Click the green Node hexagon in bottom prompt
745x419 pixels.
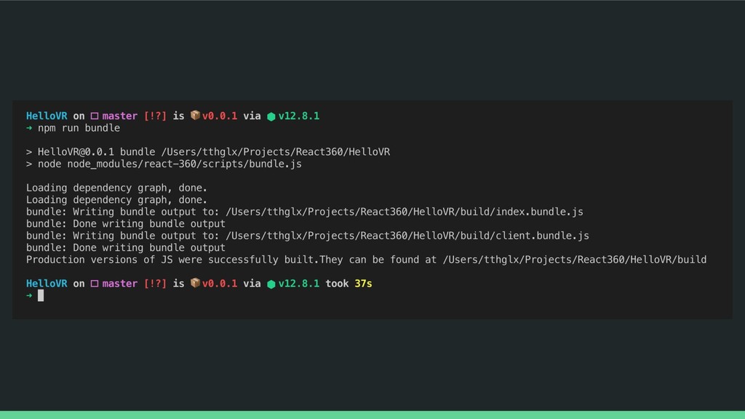(x=271, y=284)
